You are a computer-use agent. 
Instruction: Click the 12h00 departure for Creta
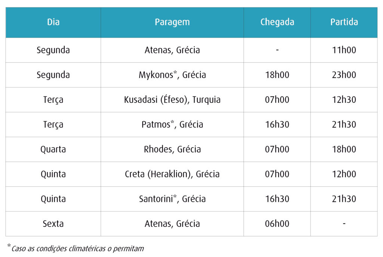tap(344, 174)
